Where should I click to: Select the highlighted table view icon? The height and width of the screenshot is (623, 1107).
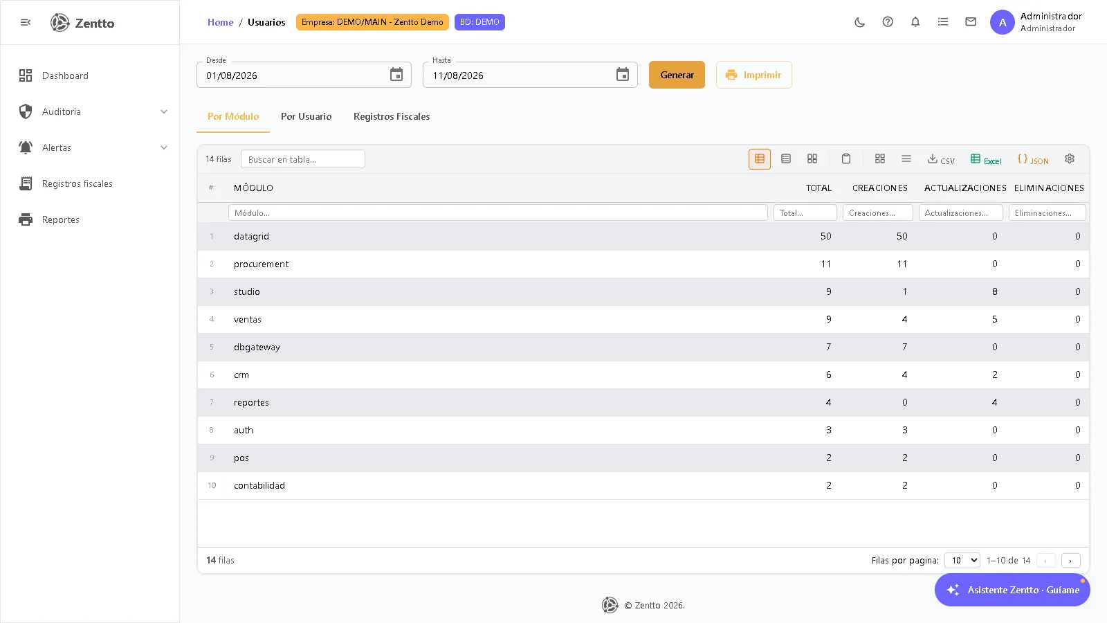tap(760, 159)
